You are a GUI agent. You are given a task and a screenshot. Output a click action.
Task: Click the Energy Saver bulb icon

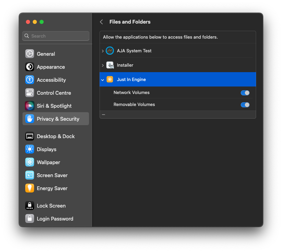point(30,188)
